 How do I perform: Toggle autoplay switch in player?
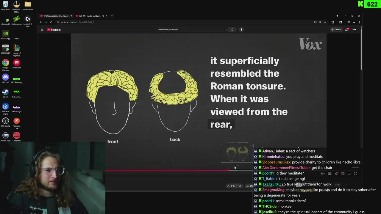[323, 174]
